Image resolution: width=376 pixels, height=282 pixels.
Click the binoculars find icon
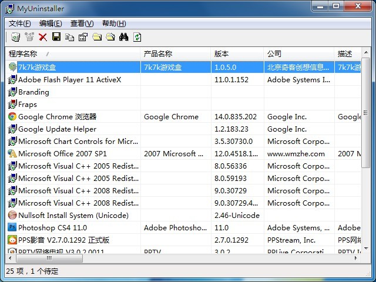(x=123, y=37)
